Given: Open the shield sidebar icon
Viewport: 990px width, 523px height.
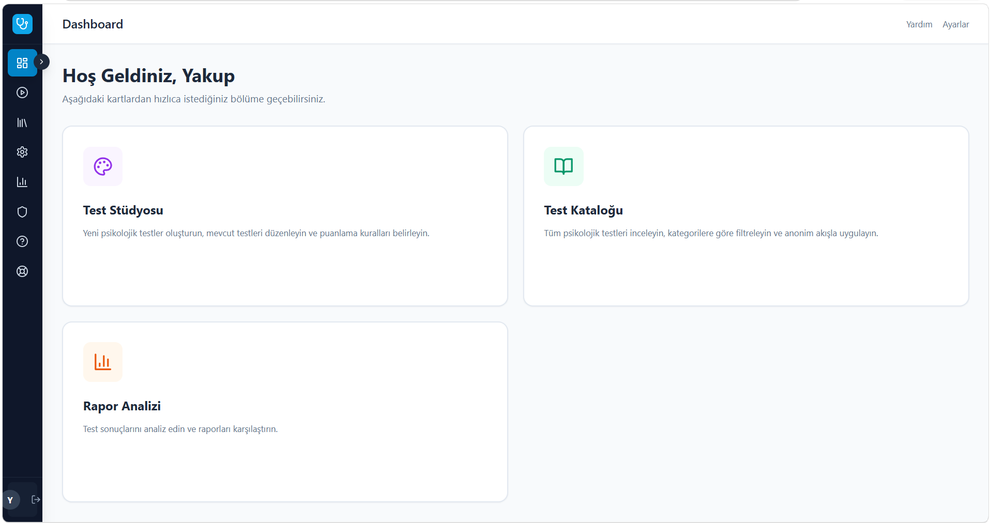Looking at the screenshot, I should (x=22, y=212).
